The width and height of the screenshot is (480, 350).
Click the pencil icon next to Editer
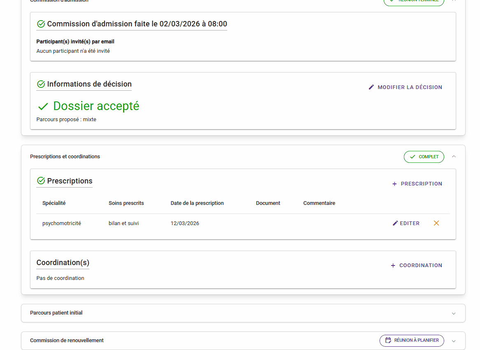point(395,223)
